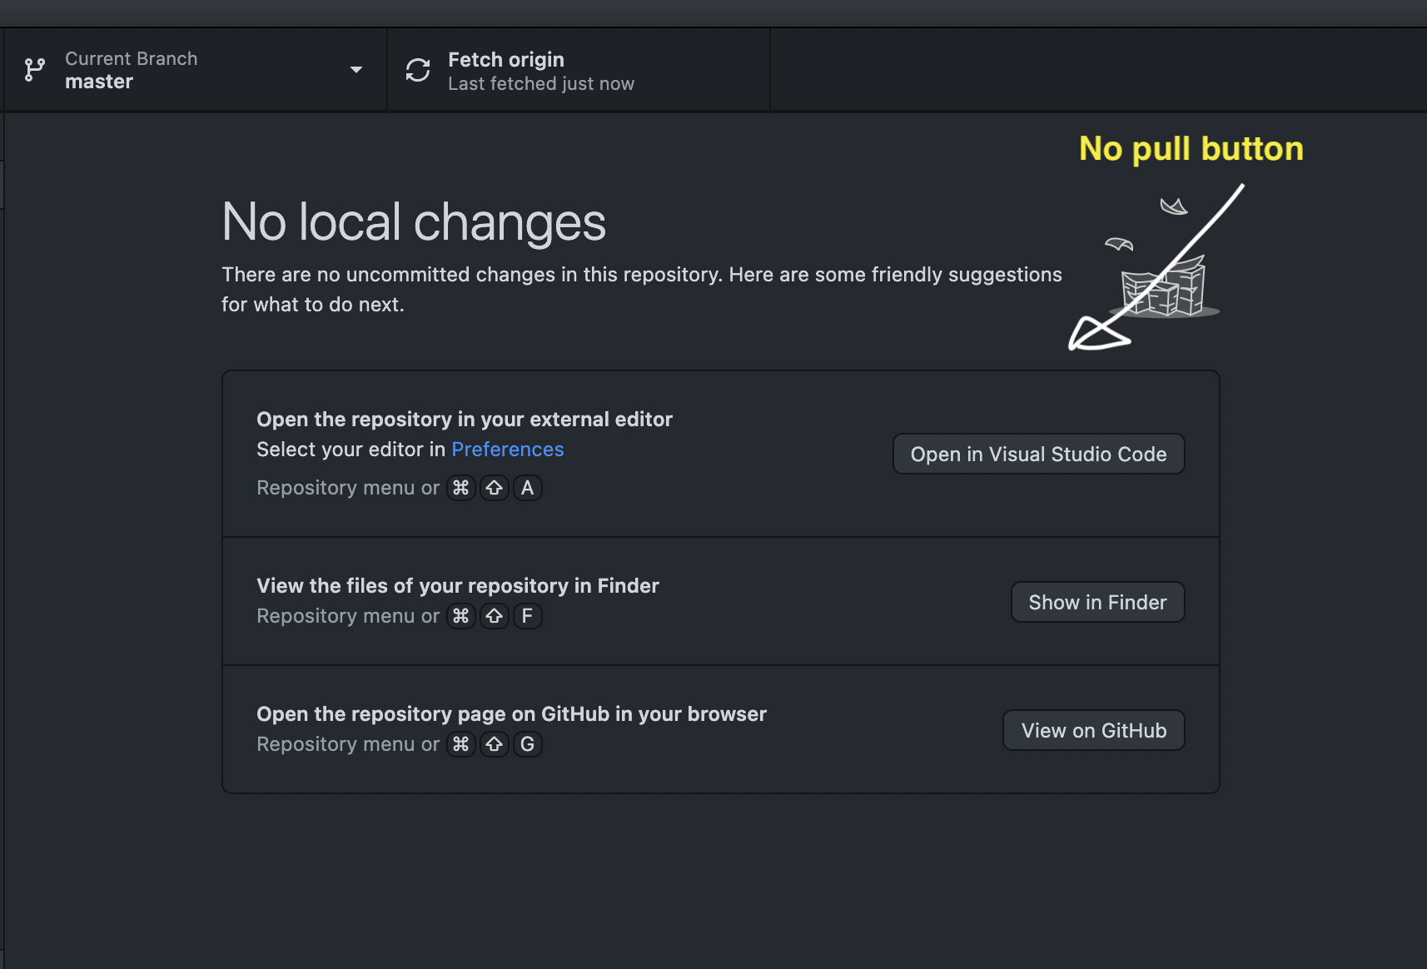Click the G key badge in the GitHub shortcut

pos(528,744)
